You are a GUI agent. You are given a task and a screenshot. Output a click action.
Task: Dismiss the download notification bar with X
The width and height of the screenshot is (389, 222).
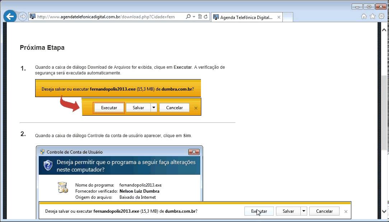coord(346,212)
